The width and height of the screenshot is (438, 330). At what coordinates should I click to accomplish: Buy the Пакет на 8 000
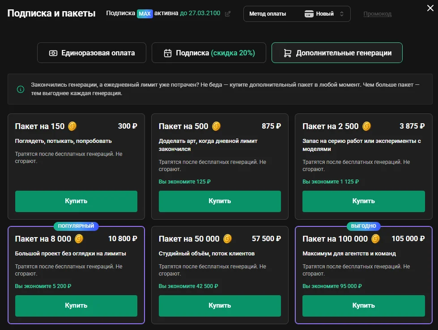pos(76,306)
